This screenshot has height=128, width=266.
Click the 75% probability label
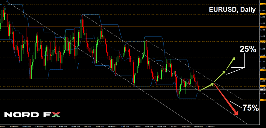(250, 108)
